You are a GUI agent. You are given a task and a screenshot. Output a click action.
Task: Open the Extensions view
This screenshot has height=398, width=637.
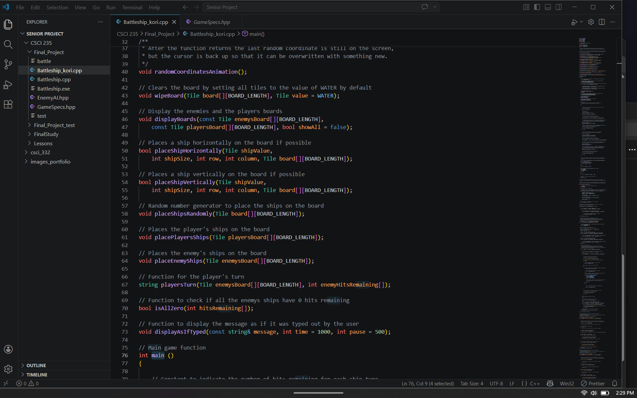pyautogui.click(x=8, y=104)
